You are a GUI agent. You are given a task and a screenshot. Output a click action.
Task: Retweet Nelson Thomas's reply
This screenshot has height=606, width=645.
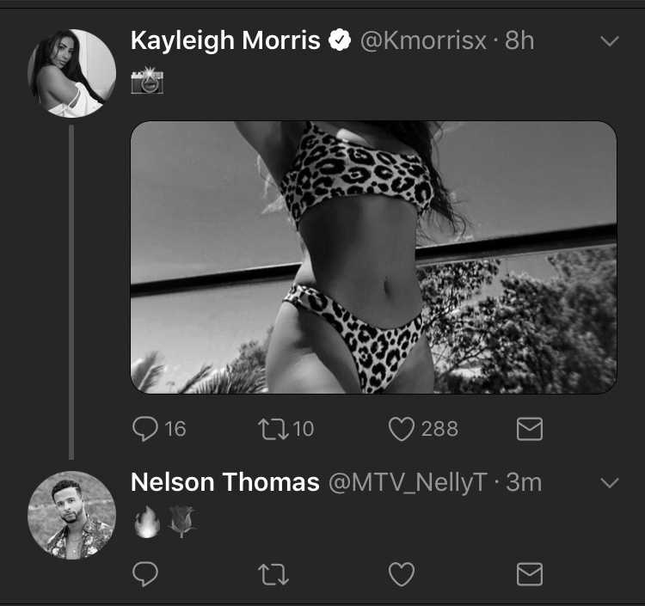(273, 574)
